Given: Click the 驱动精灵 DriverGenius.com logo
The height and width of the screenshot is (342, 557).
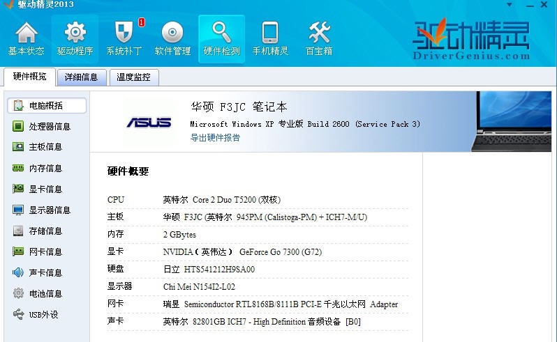Looking at the screenshot, I should coord(471,40).
